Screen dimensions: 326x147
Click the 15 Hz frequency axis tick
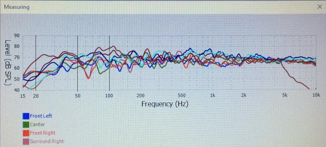tap(23, 95)
